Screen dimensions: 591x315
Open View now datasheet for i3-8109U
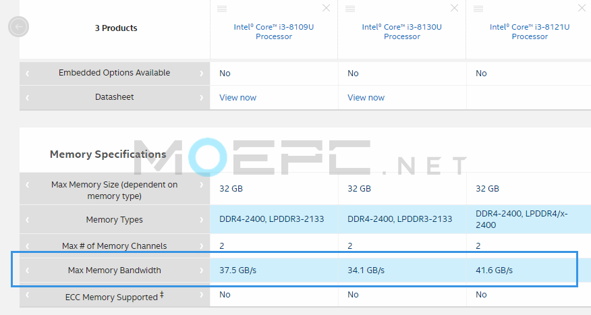pyautogui.click(x=238, y=98)
